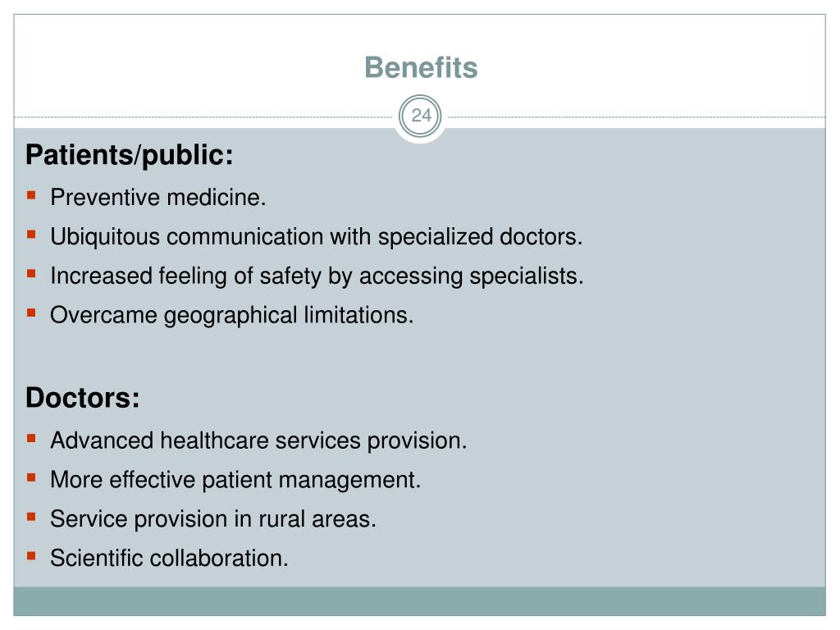840x630 pixels.
Task: Select the Doctors: heading
Action: click(83, 398)
